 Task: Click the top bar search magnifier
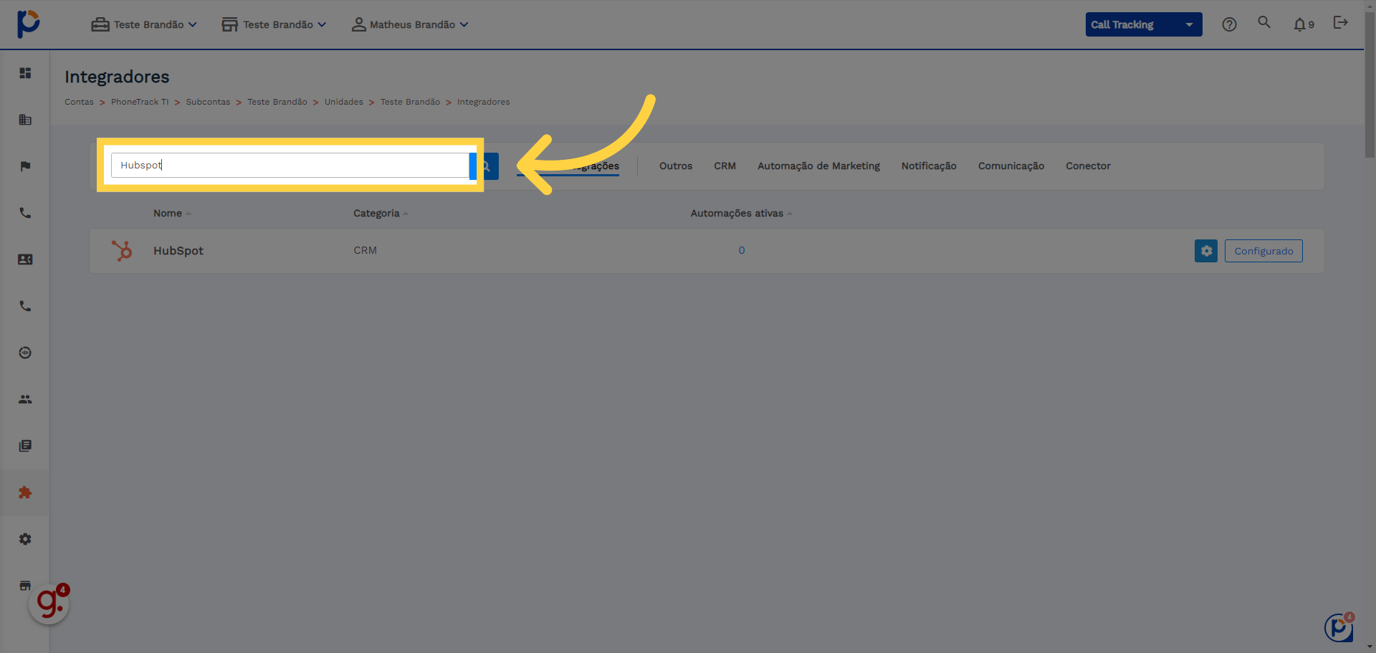pos(1264,22)
